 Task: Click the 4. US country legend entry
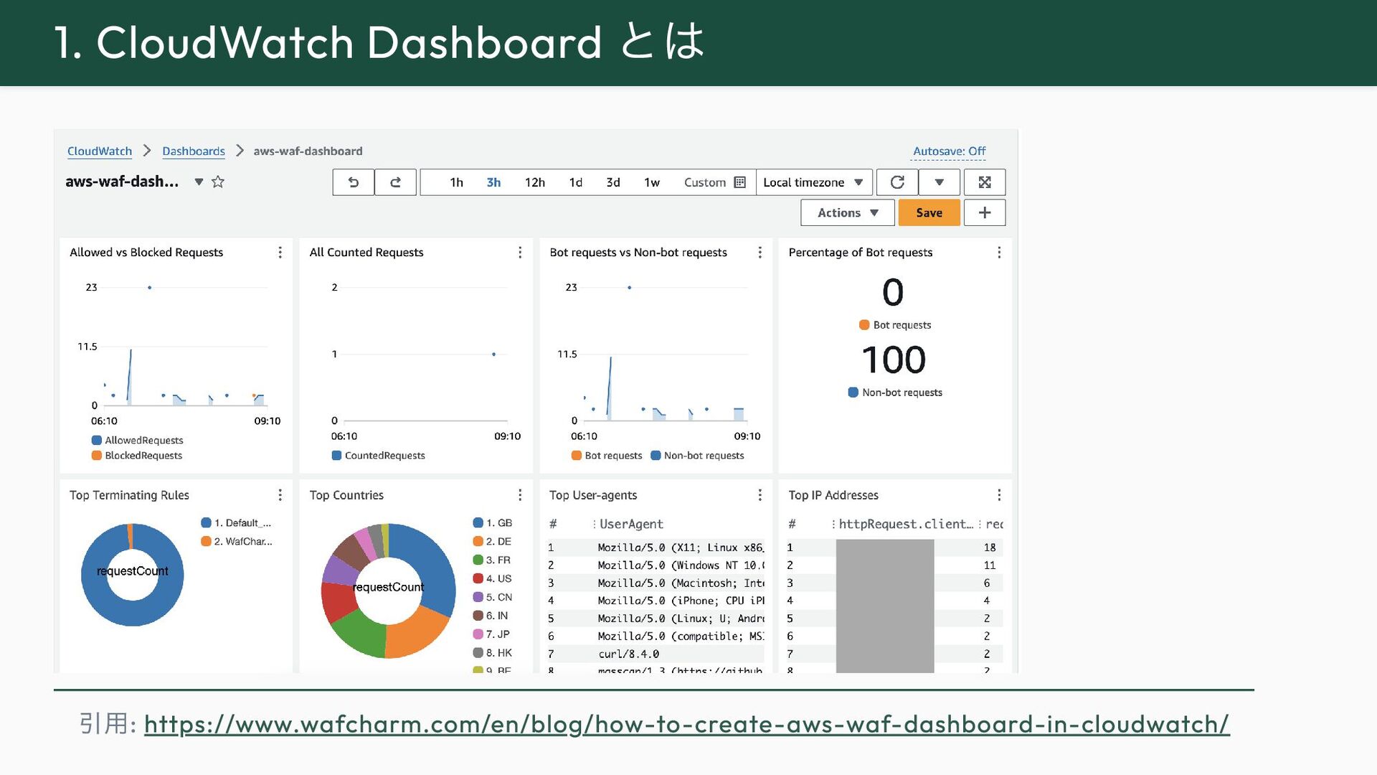pos(493,579)
